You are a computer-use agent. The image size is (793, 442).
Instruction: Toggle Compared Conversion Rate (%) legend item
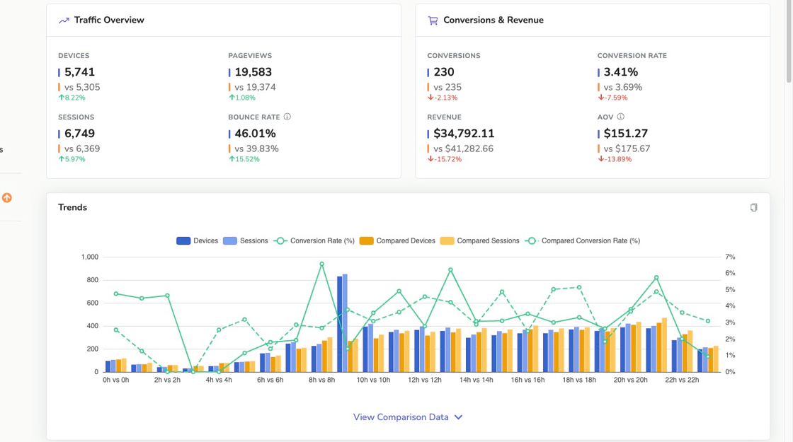tap(582, 241)
